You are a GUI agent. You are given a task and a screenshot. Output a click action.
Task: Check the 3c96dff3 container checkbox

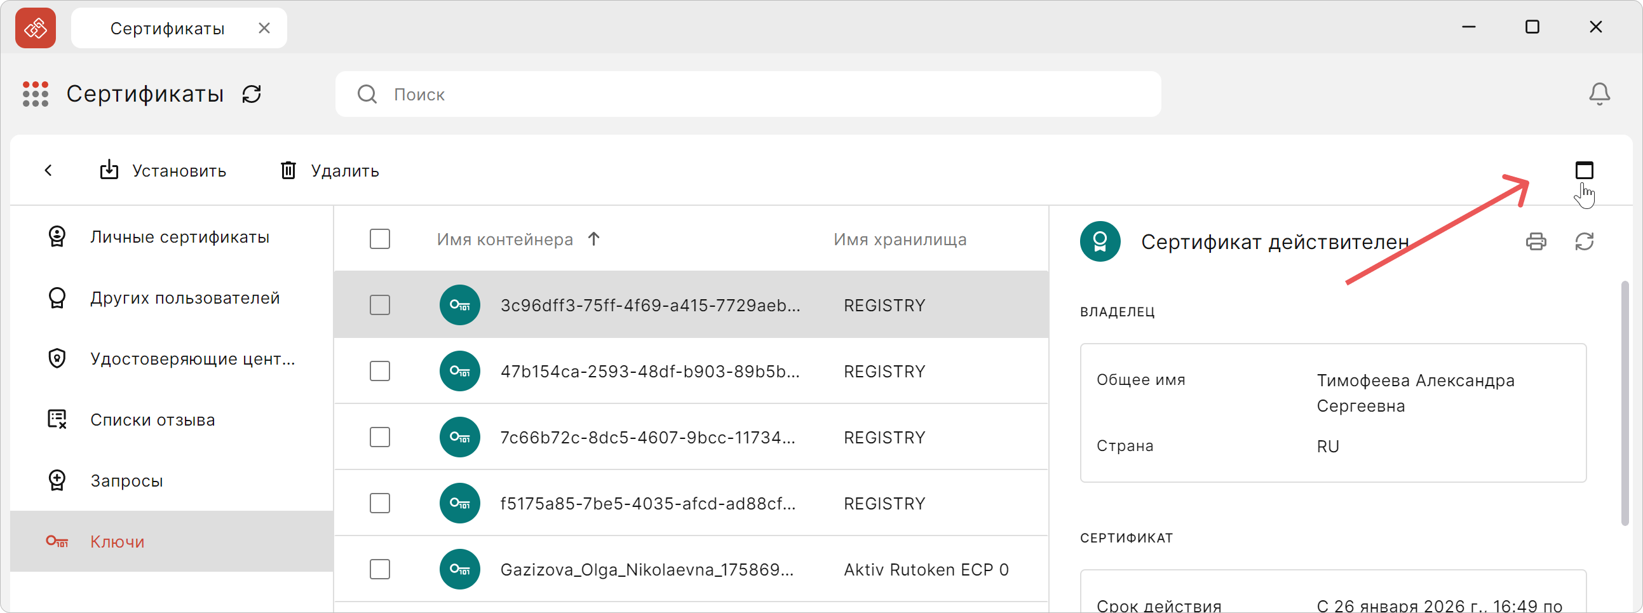click(379, 305)
